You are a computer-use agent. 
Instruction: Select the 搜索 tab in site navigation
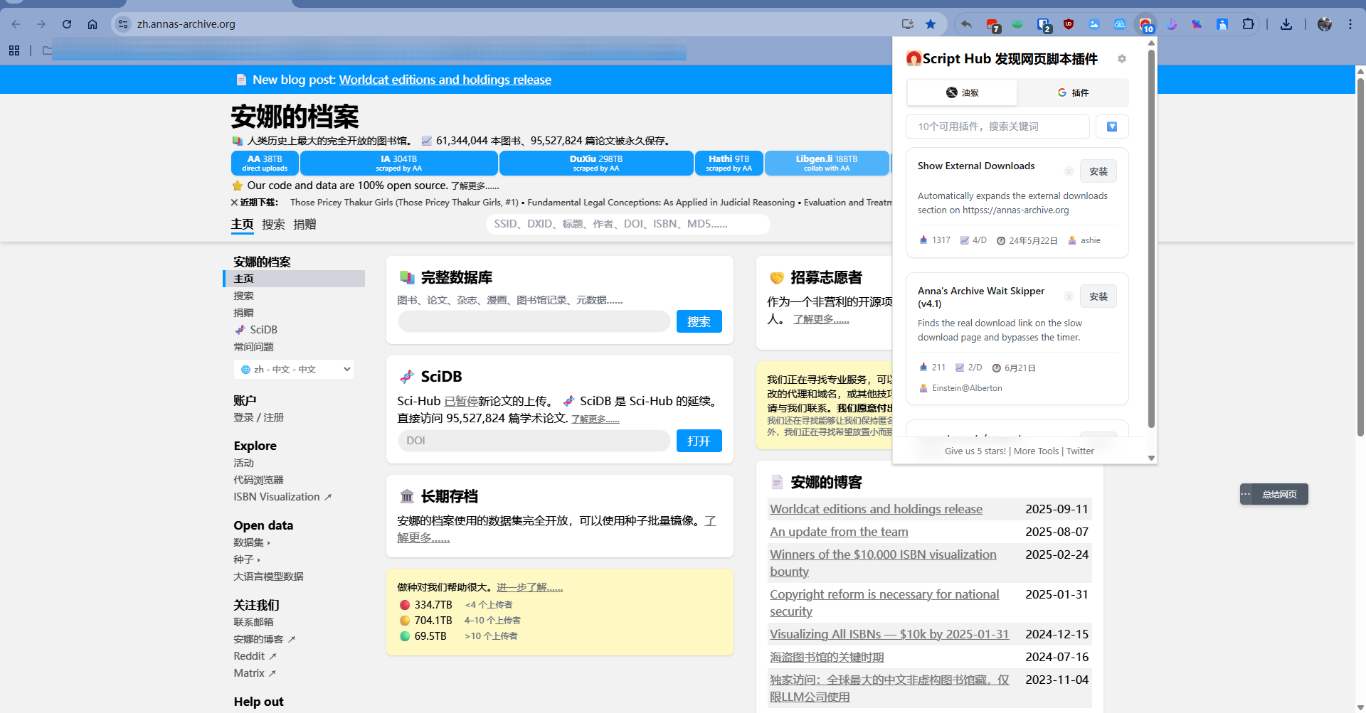tap(273, 225)
